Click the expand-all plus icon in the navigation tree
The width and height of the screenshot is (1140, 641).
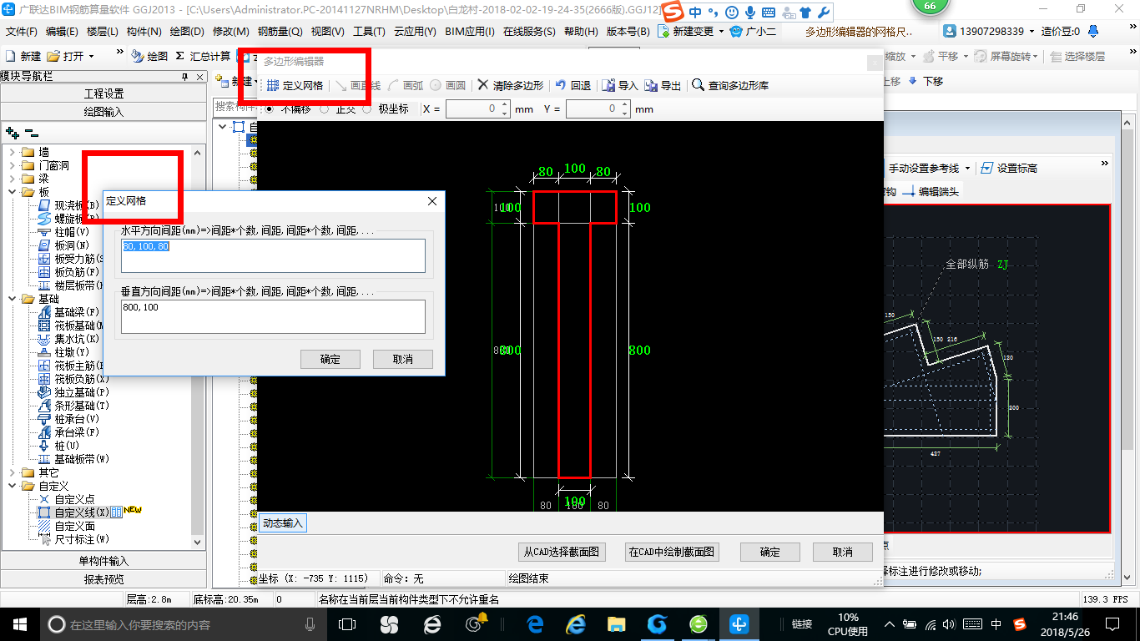pos(13,133)
